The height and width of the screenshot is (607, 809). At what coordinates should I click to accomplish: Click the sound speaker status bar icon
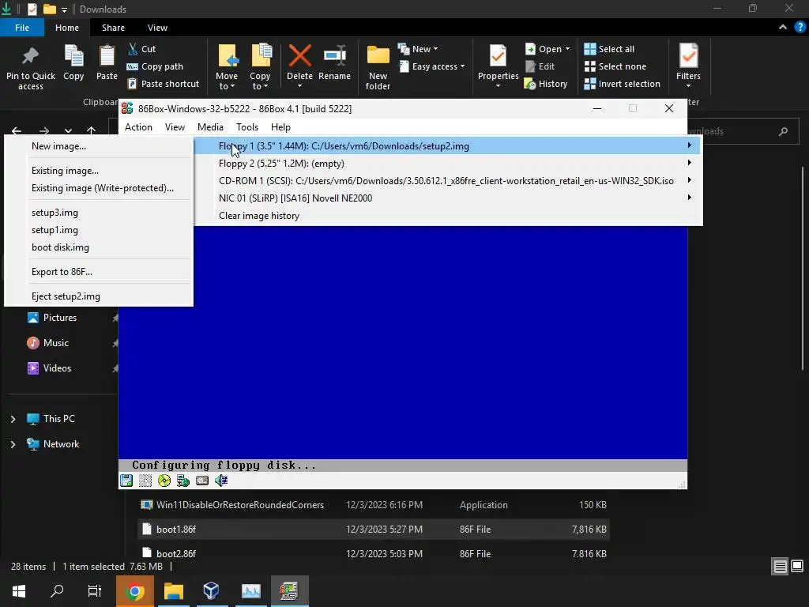(x=221, y=481)
